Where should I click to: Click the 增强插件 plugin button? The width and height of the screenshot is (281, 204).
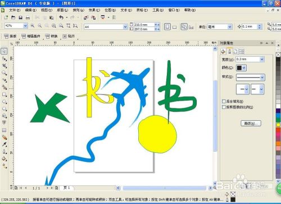click(31, 36)
